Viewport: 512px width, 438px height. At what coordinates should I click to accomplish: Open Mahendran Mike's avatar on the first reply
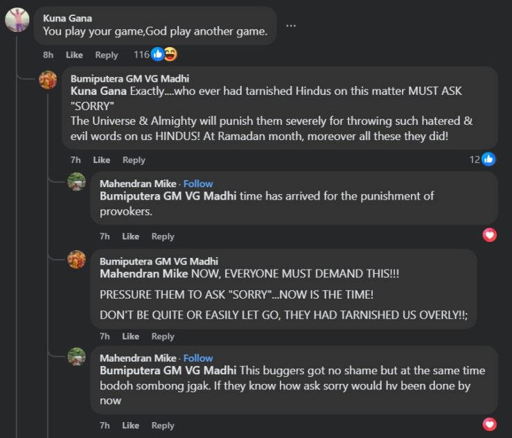click(76, 183)
